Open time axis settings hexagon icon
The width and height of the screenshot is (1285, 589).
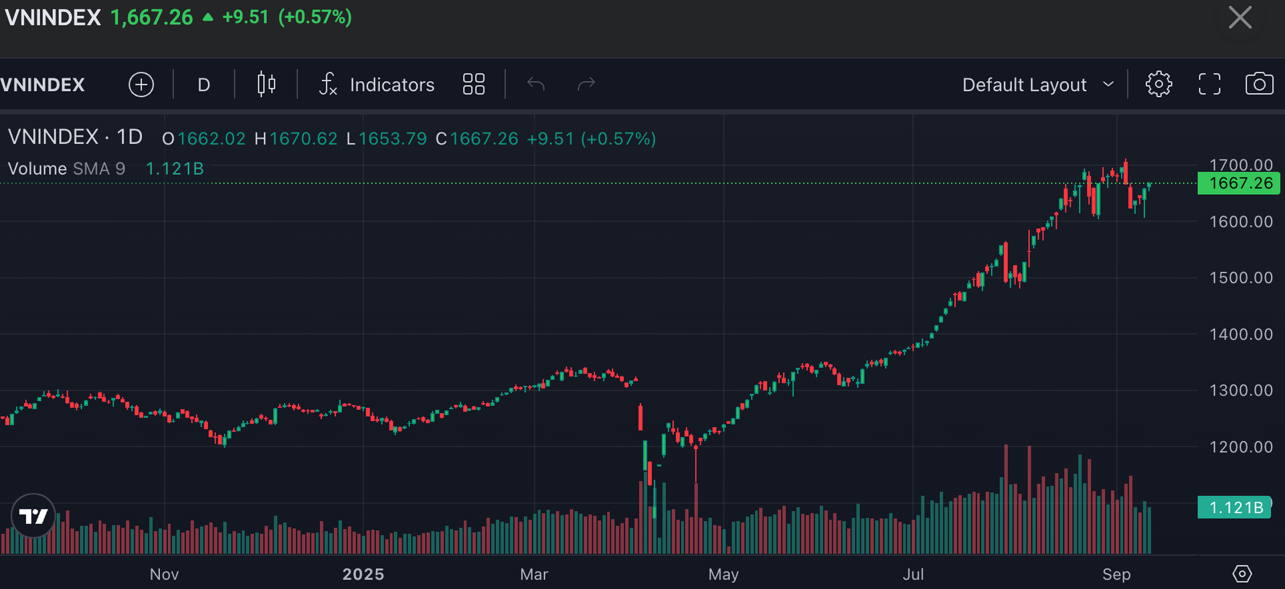[1241, 574]
